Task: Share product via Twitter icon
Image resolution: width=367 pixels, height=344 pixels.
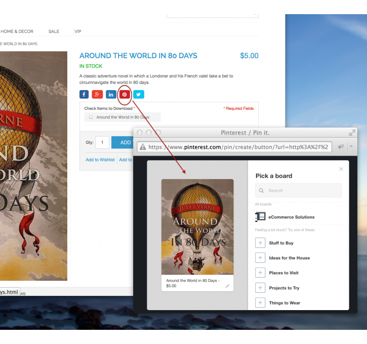Action: pyautogui.click(x=139, y=95)
